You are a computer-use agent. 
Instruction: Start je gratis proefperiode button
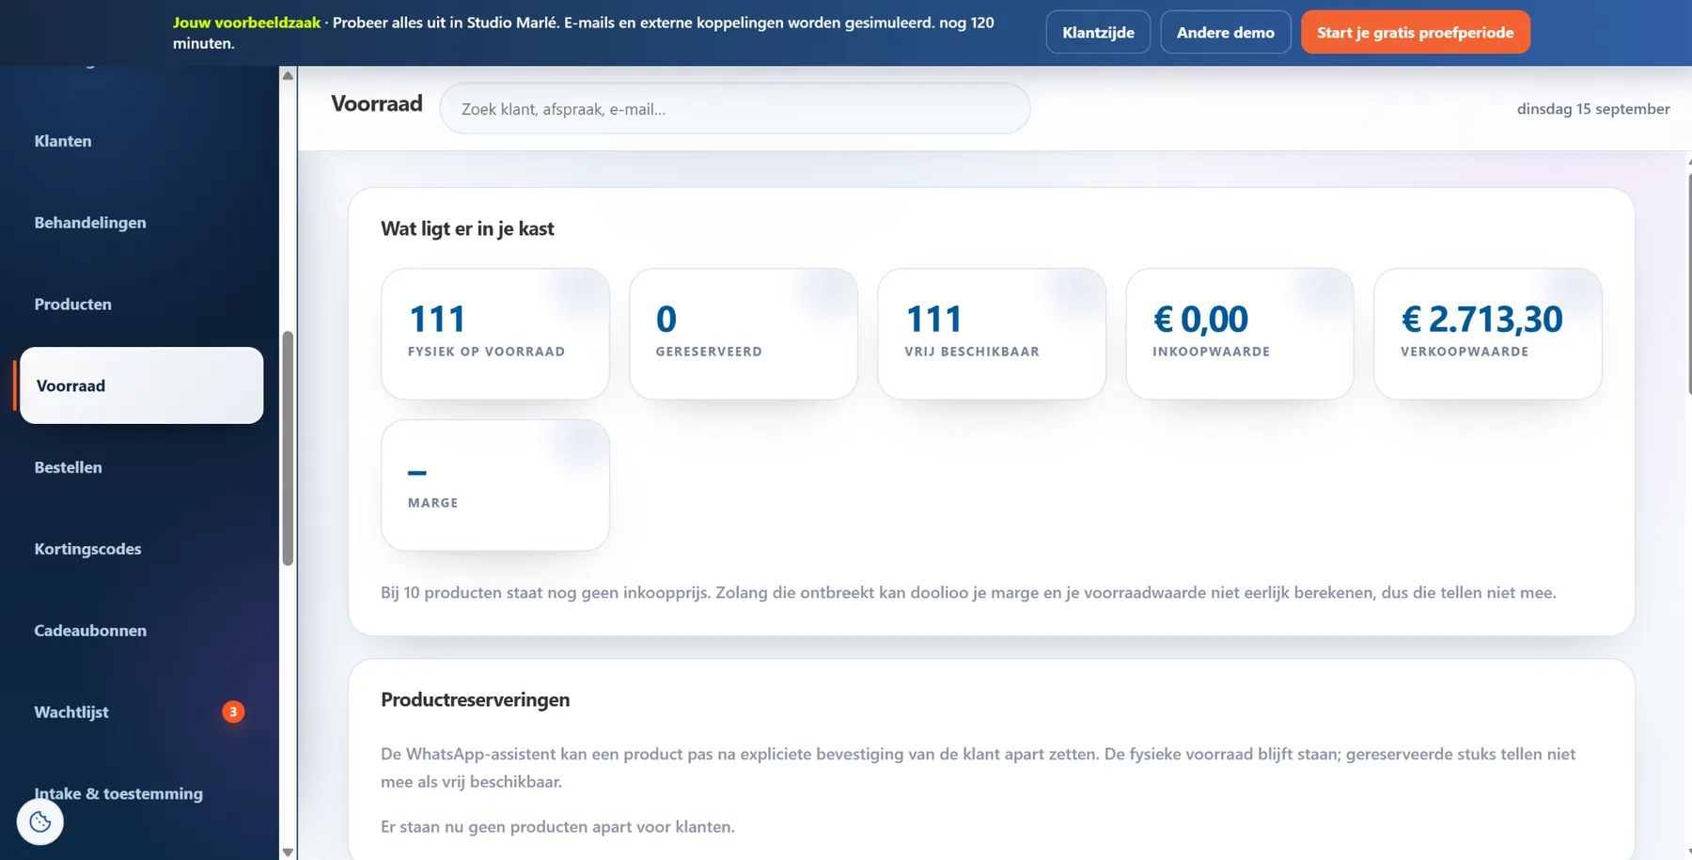(1415, 32)
